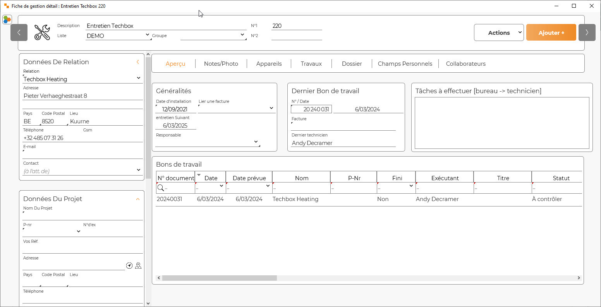601x307 pixels.
Task: Switch to the Notes/Photo tab
Action: click(221, 64)
